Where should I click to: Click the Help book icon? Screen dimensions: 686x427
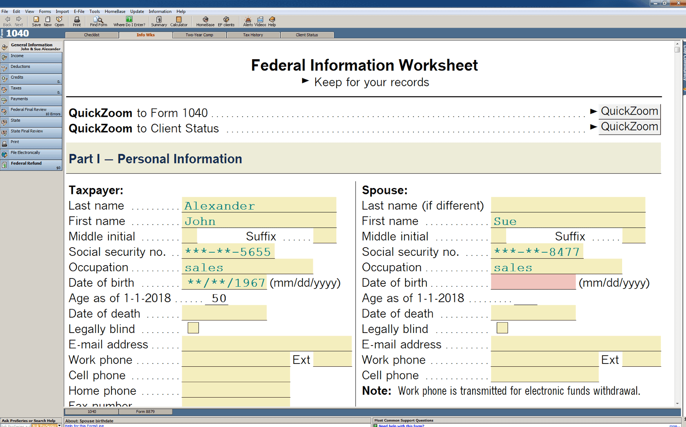tap(272, 21)
